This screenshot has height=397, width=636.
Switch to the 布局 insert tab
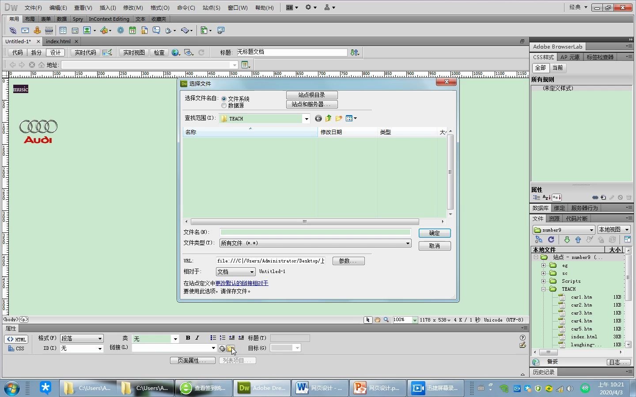[x=30, y=19]
